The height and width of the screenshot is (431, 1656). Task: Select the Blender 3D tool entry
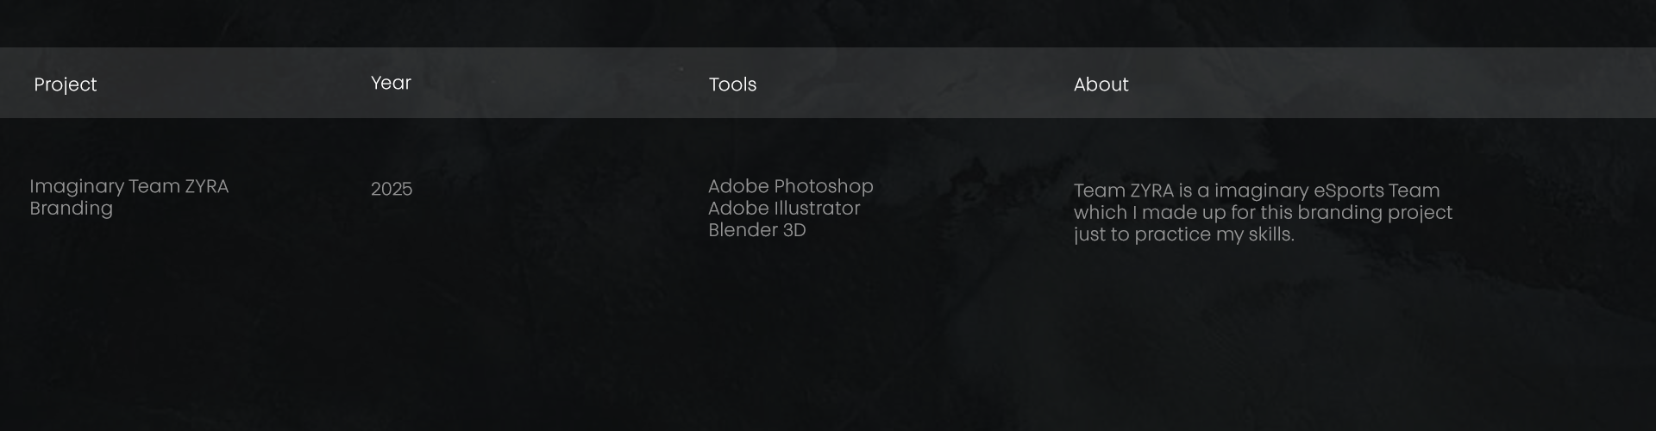(756, 230)
